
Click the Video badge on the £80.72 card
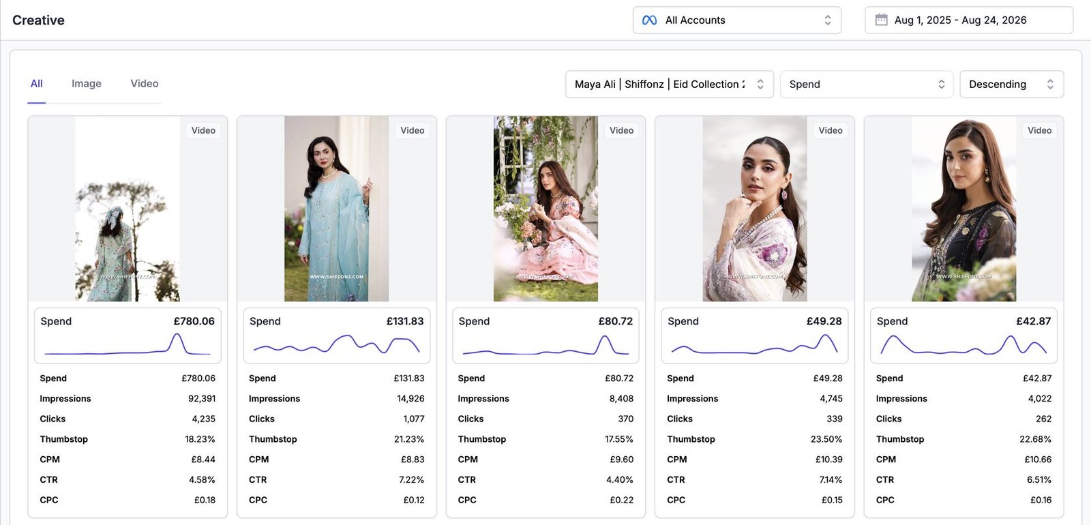622,130
